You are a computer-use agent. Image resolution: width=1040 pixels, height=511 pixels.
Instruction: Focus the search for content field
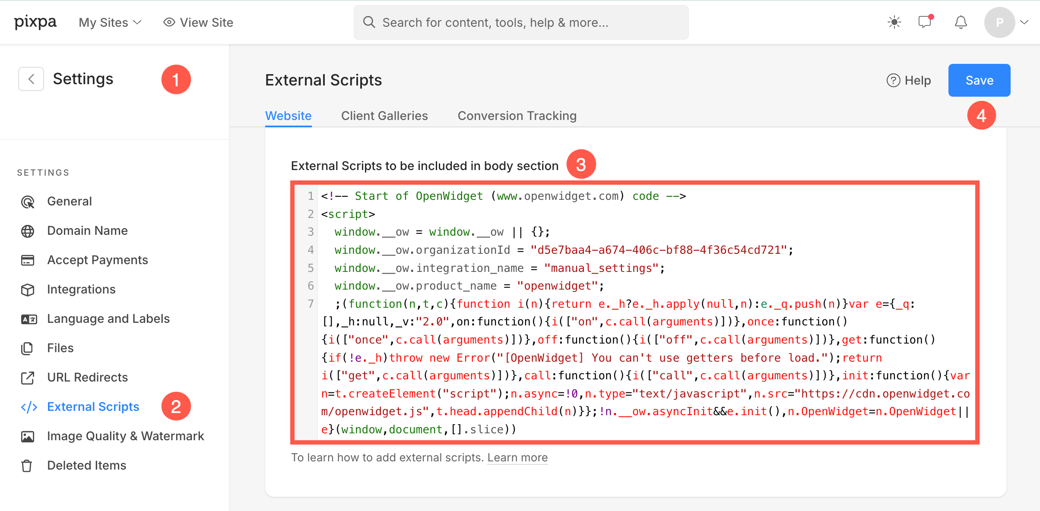521,22
